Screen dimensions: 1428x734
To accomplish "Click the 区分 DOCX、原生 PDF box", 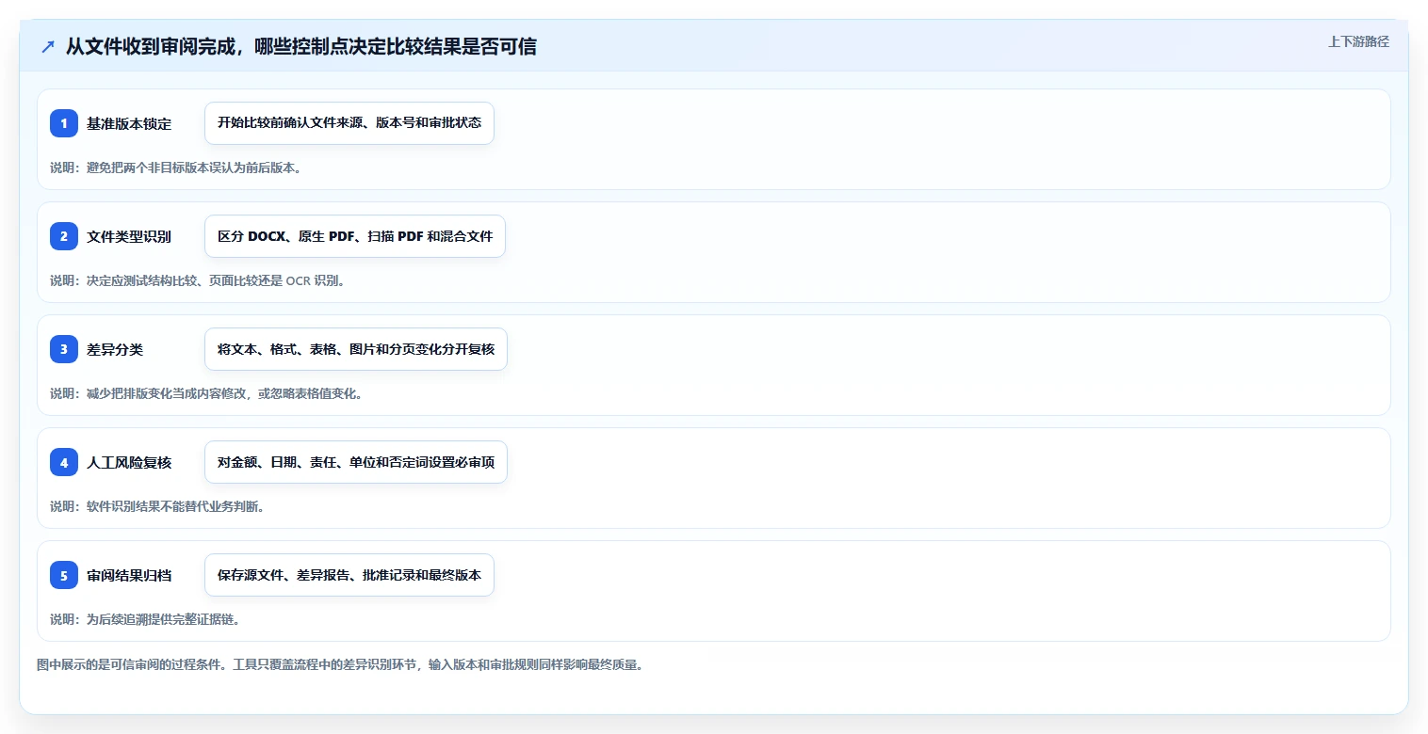I will (355, 236).
